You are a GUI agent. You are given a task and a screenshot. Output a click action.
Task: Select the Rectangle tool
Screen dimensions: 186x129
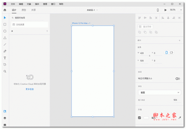[x=5, y=24]
